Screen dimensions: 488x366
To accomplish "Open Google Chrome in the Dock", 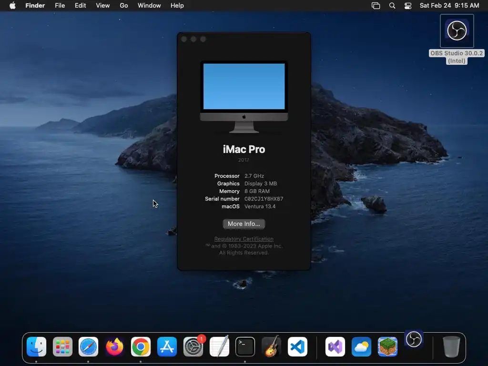I will pyautogui.click(x=141, y=346).
